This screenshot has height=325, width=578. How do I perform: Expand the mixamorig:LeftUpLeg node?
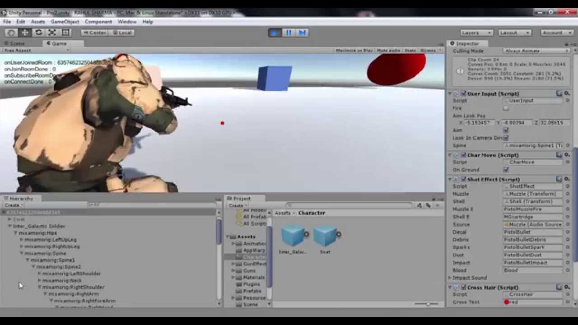coord(21,240)
